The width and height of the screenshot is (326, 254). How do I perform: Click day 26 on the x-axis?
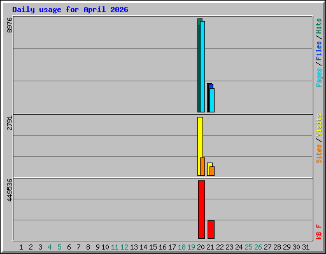tap(258, 247)
